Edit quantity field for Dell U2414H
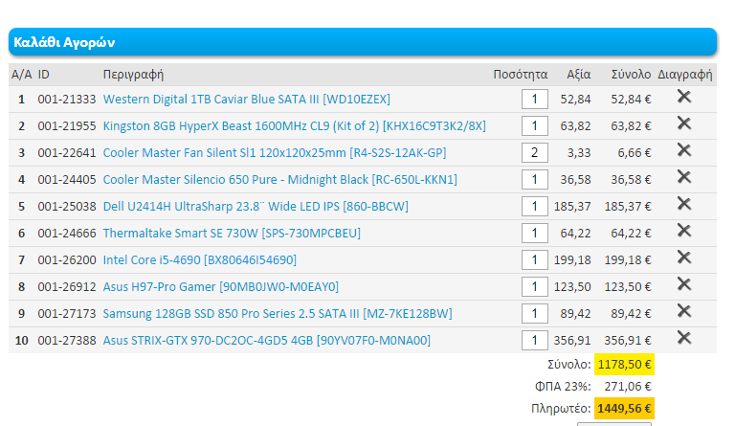Screen dimensions: 735x426 [x=535, y=206]
